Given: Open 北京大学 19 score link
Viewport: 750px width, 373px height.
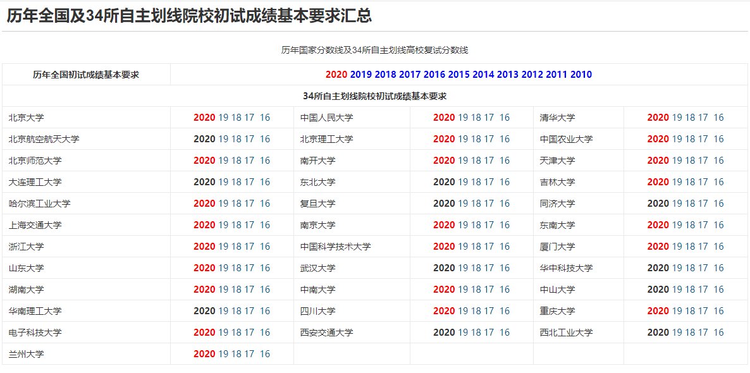Looking at the screenshot, I should (223, 118).
